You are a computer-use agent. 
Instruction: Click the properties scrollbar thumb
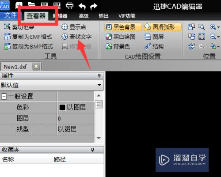pyautogui.click(x=99, y=104)
